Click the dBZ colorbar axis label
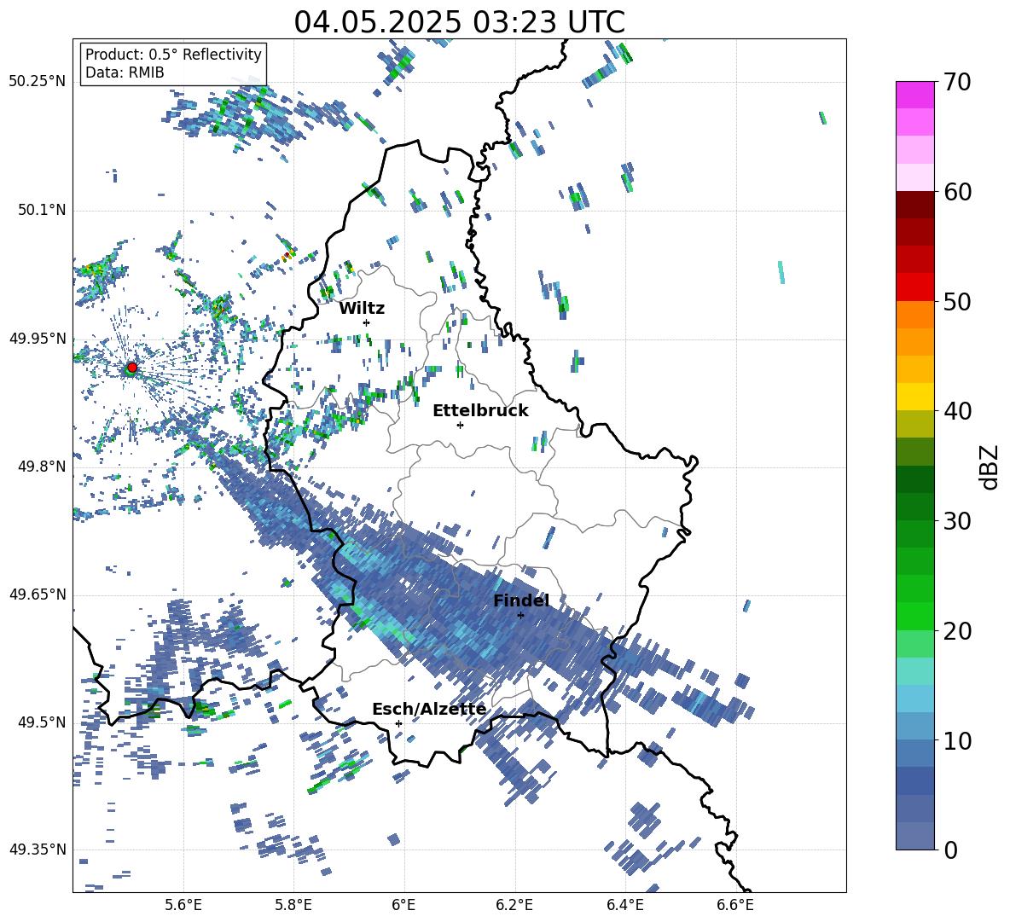This screenshot has height=922, width=1010. 988,467
